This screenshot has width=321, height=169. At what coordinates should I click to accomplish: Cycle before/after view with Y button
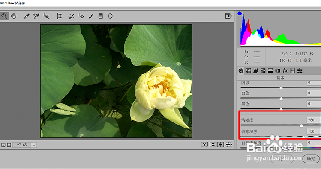[x=204, y=145]
